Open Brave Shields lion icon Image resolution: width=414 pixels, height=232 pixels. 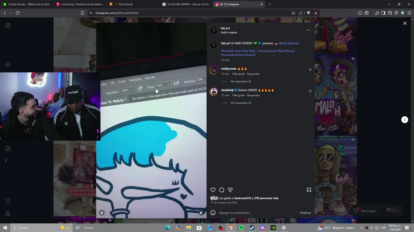click(308, 13)
